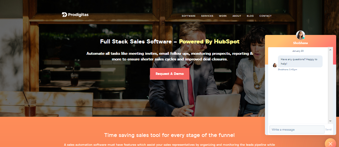Click the chat window scrollbar track
Viewport: 339px width, 147px height.
click(x=330, y=86)
